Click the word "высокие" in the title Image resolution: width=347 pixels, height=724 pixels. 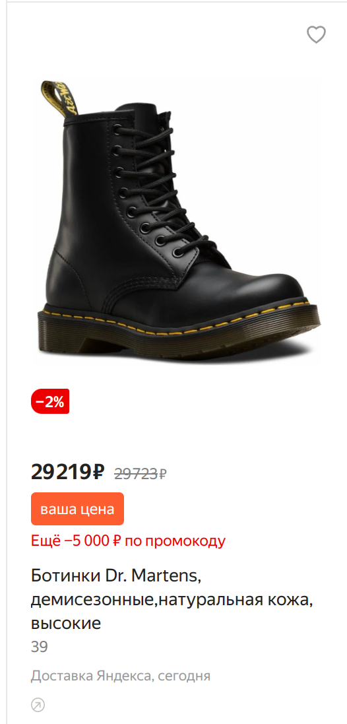(66, 624)
